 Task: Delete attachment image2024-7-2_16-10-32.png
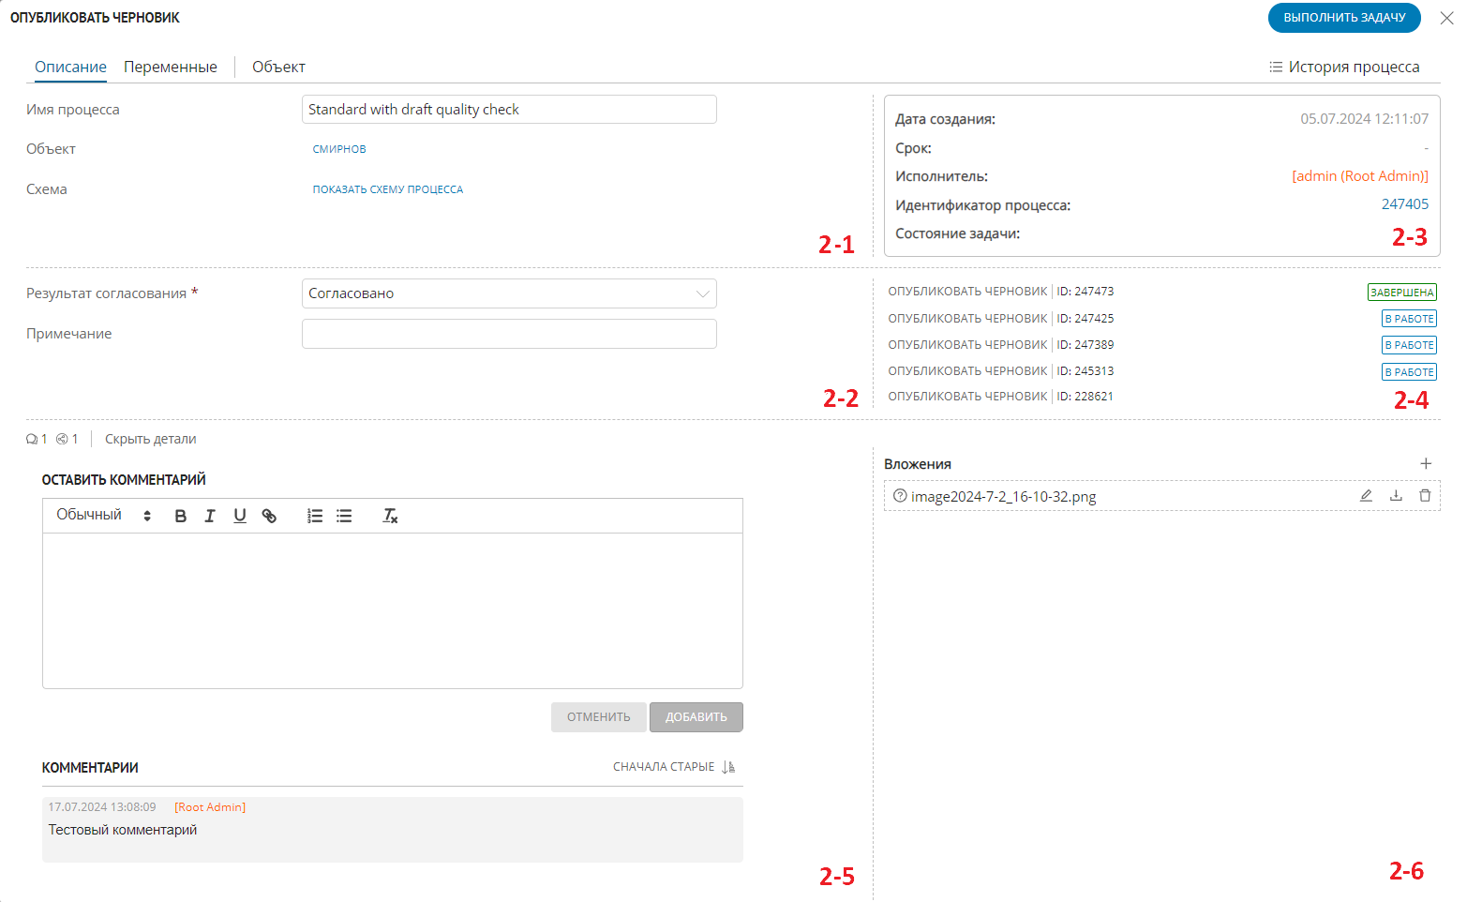[x=1425, y=496]
